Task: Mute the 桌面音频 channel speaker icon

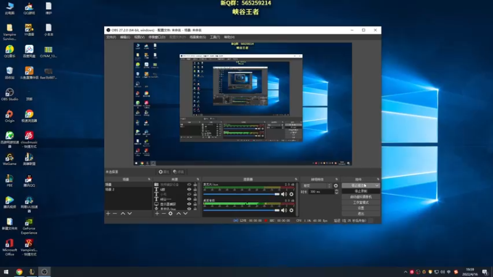Action: pos(284,210)
